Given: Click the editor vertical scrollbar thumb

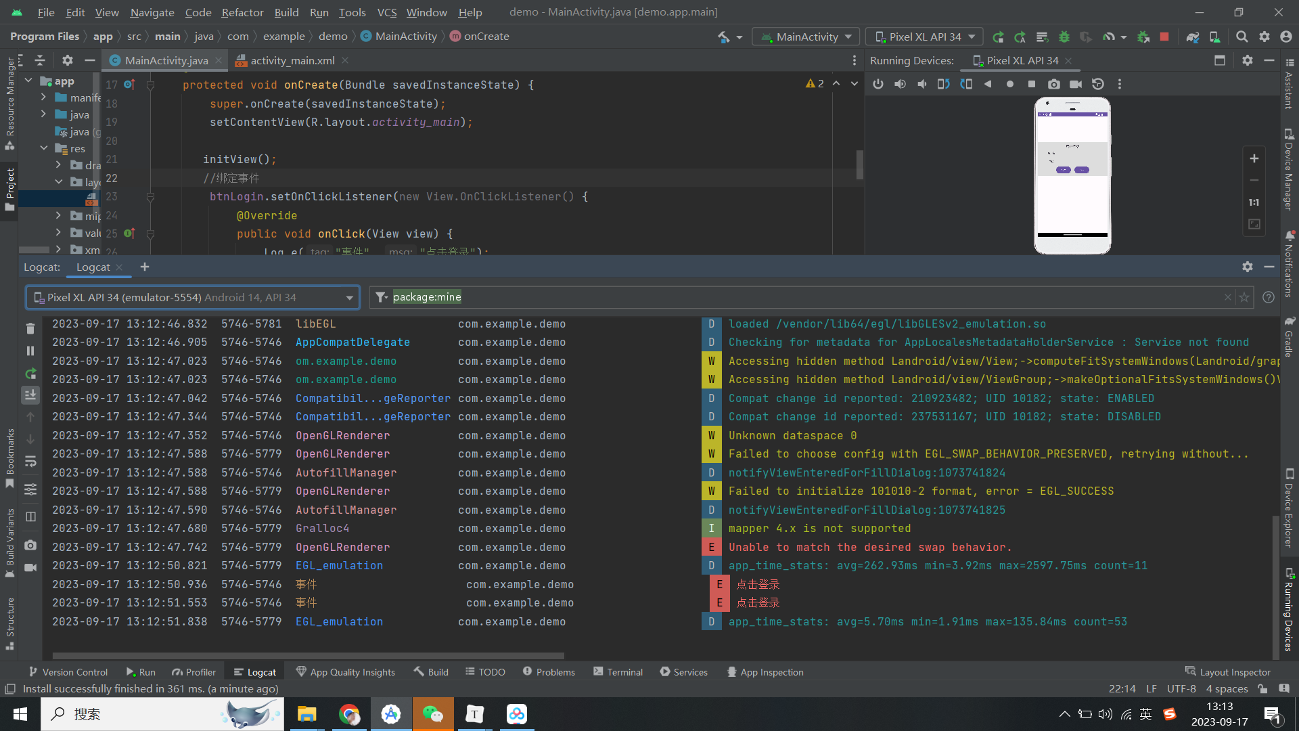Looking at the screenshot, I should tap(860, 165).
